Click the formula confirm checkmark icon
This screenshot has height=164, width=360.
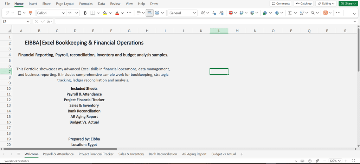click(43, 21)
